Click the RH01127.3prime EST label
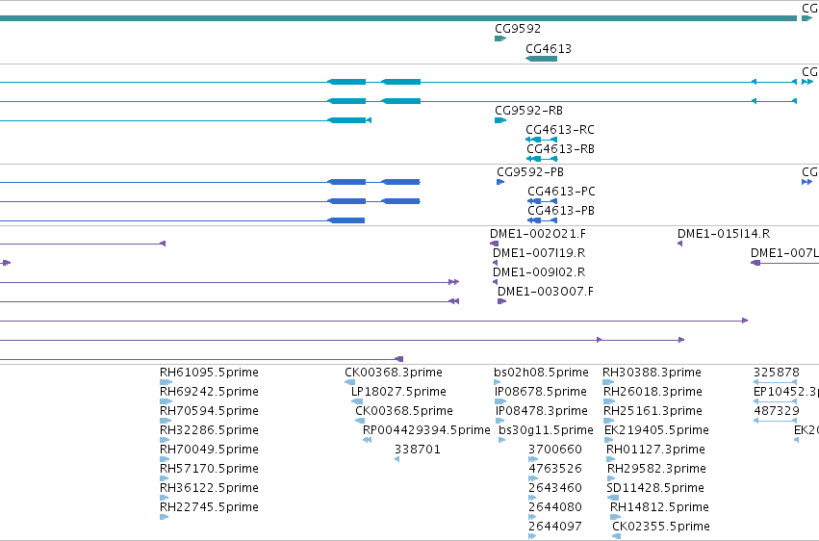The height and width of the screenshot is (541, 819). [x=655, y=451]
